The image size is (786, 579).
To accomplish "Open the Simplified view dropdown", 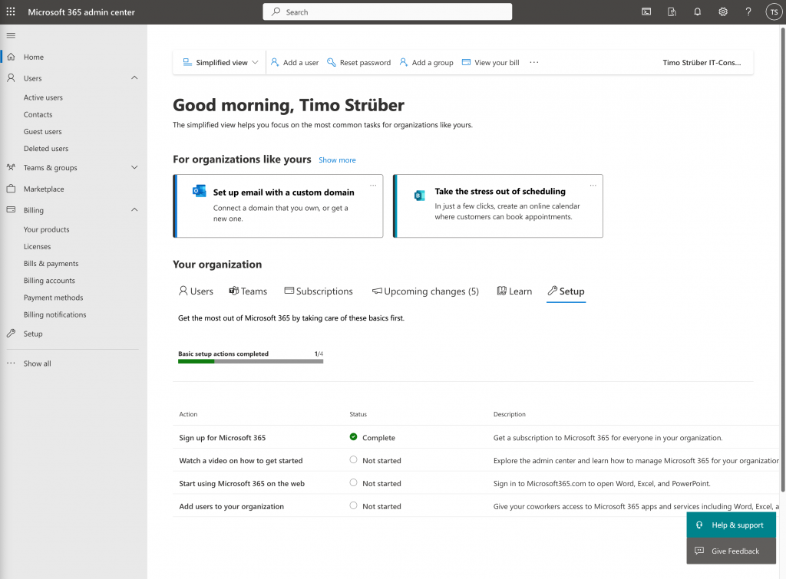I will tap(221, 63).
